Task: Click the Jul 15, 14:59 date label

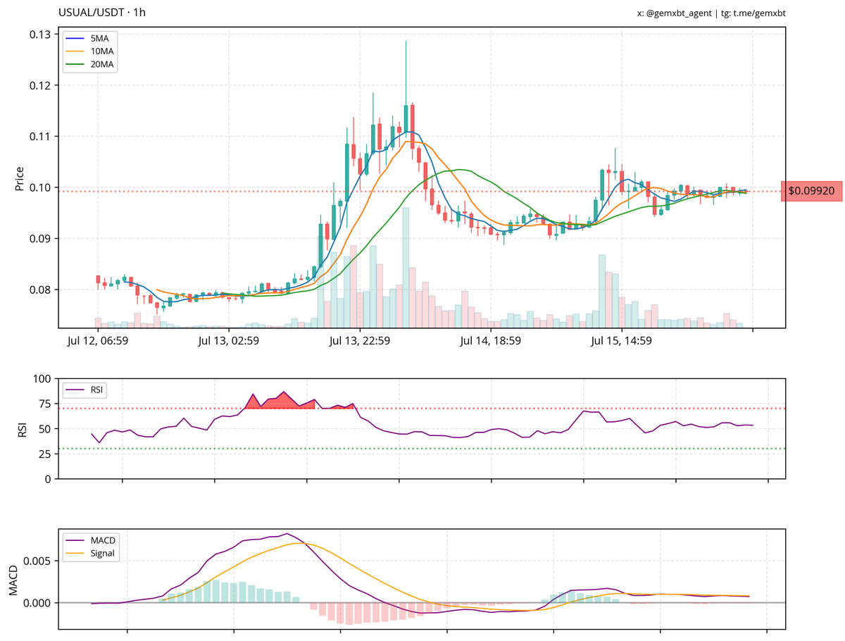Action: (x=621, y=342)
